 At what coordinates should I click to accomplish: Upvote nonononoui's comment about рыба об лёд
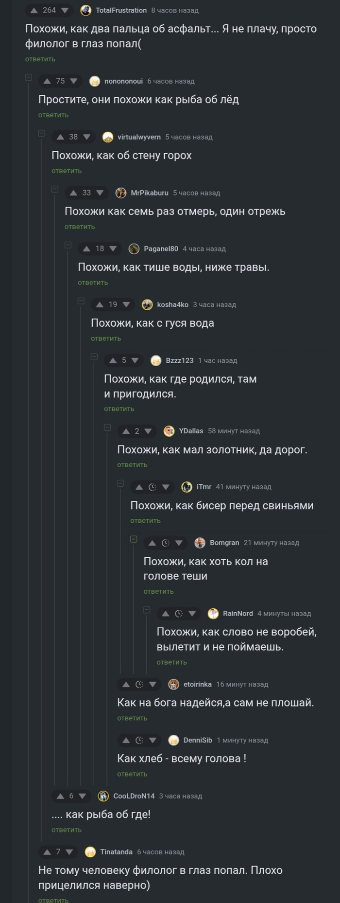(x=47, y=81)
